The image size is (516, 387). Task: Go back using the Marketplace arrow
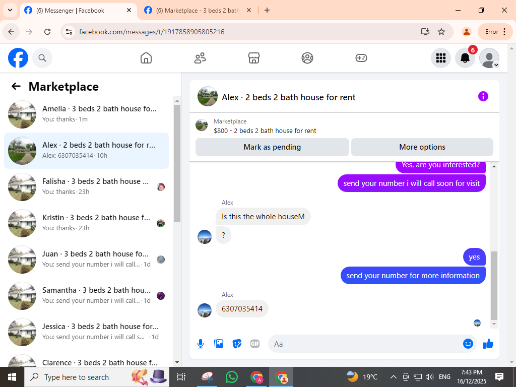pos(16,87)
